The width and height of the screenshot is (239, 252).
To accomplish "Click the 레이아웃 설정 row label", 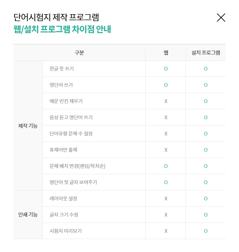I will click(x=63, y=199).
